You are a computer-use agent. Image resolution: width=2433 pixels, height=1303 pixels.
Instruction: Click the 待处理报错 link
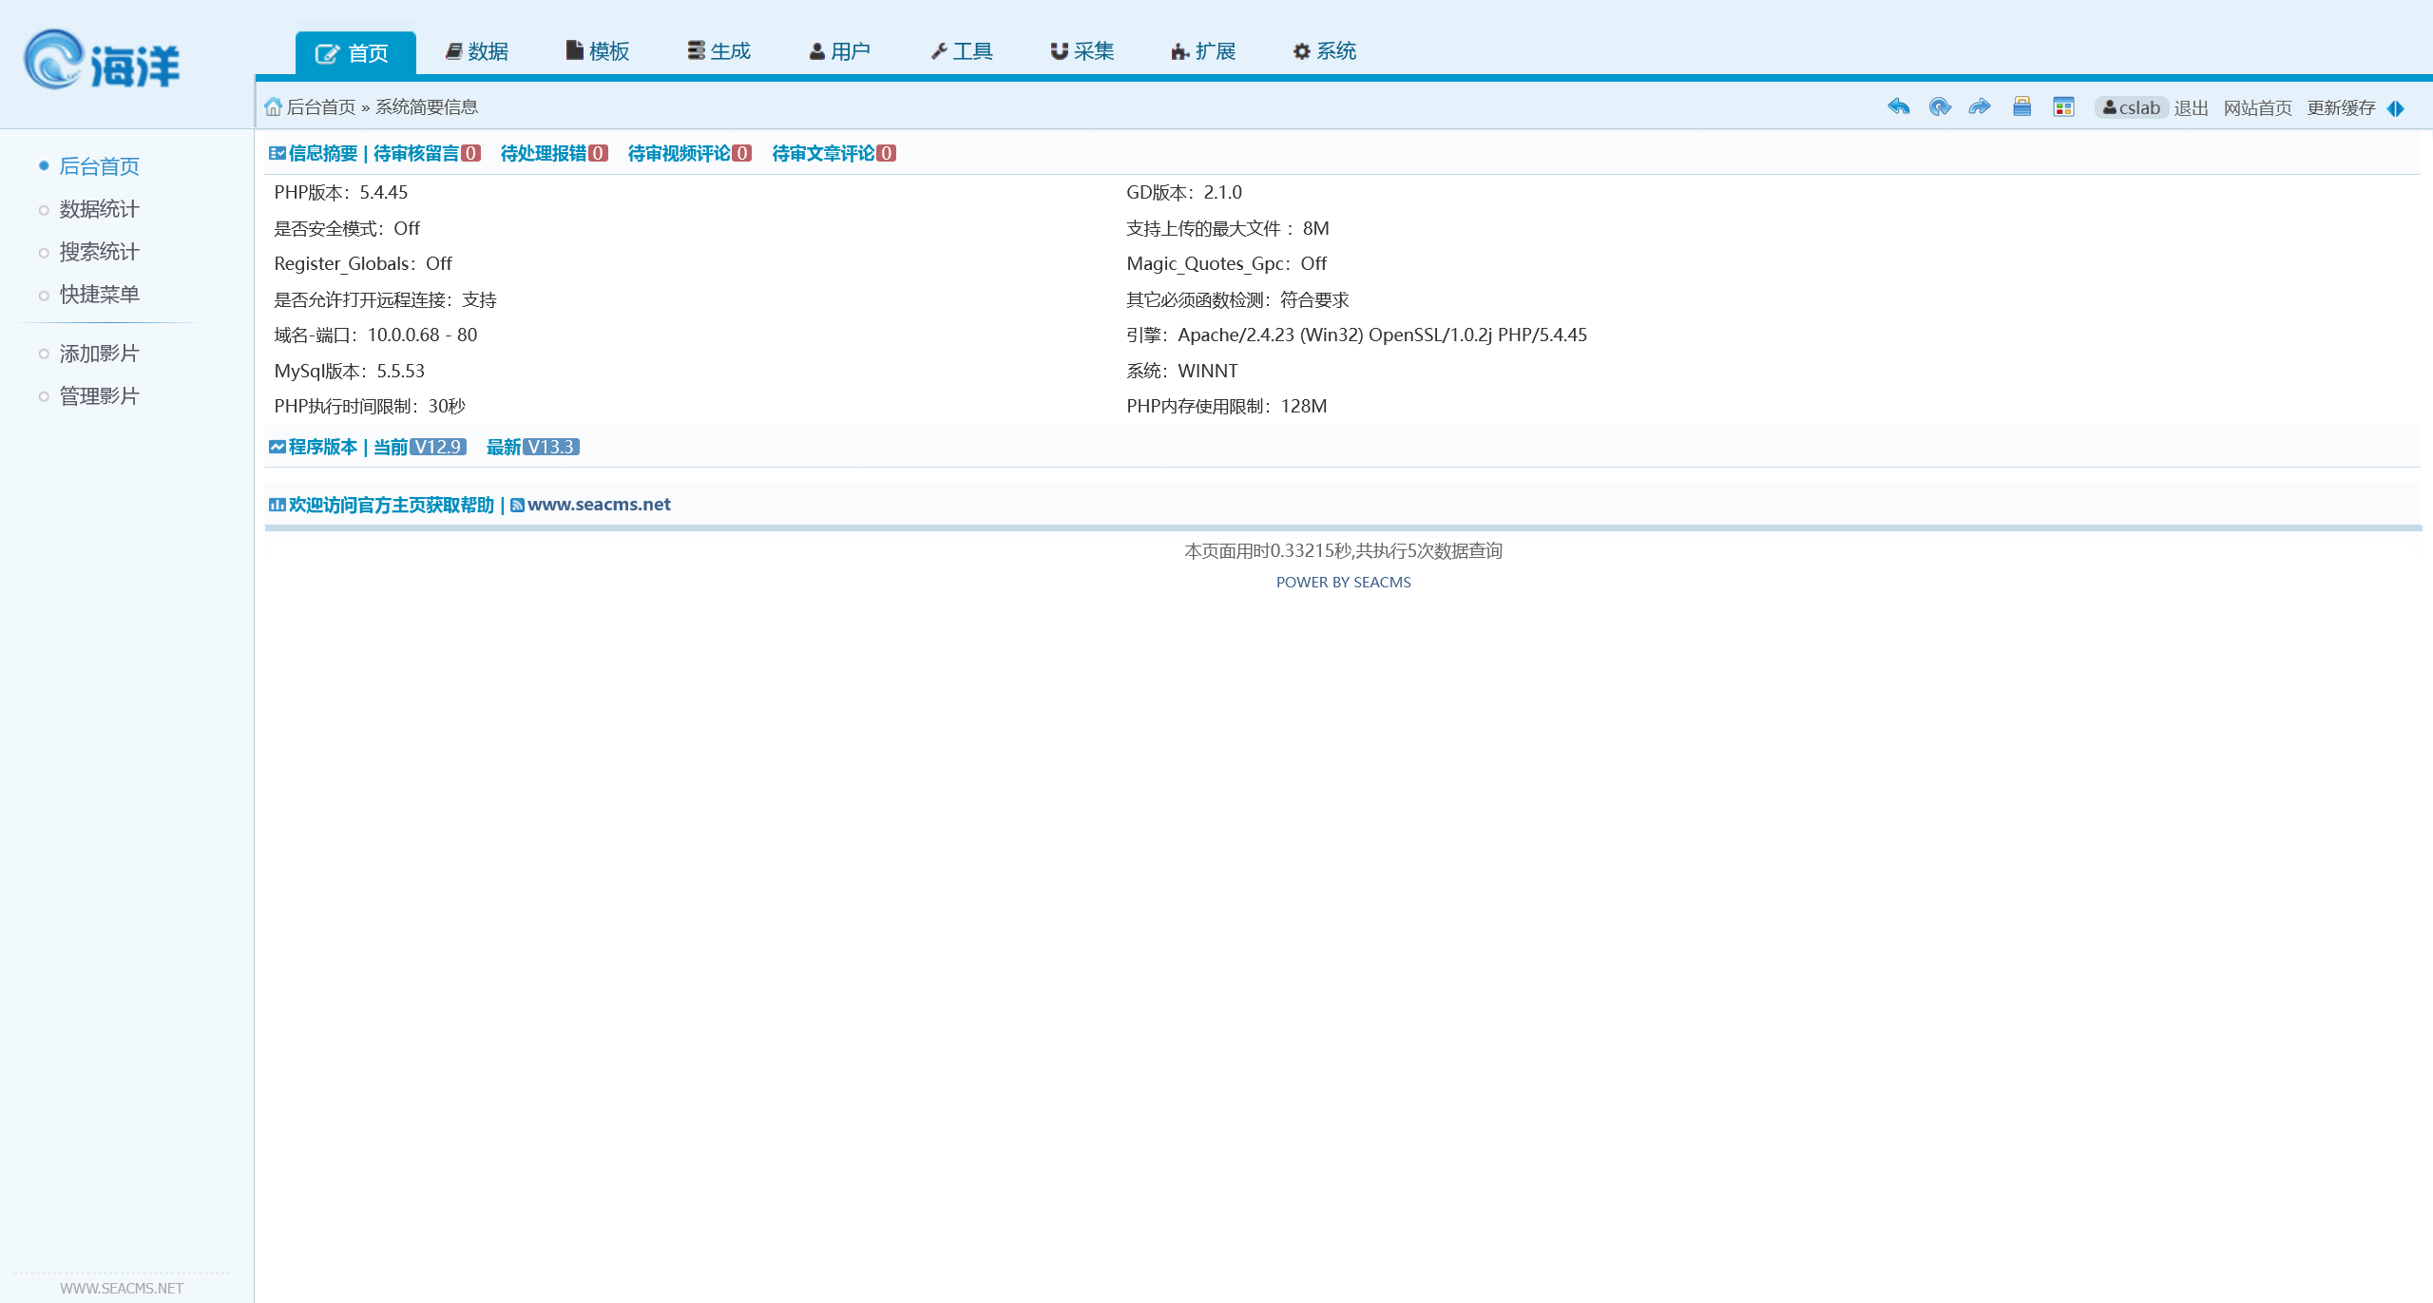(x=553, y=153)
